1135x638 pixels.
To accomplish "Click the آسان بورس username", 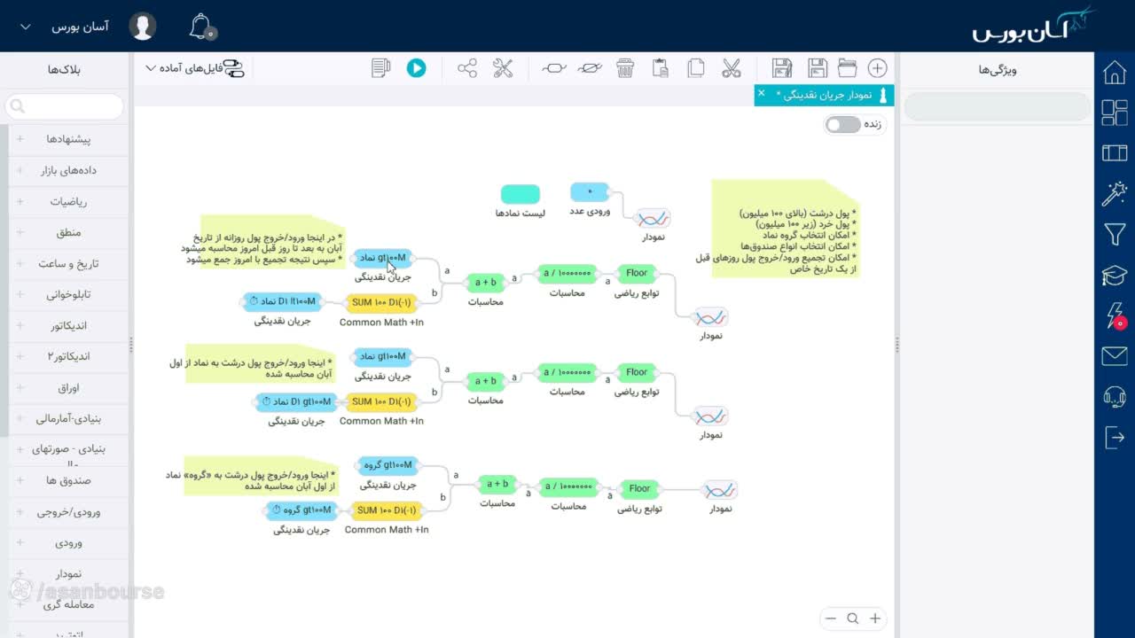I will pos(80,27).
